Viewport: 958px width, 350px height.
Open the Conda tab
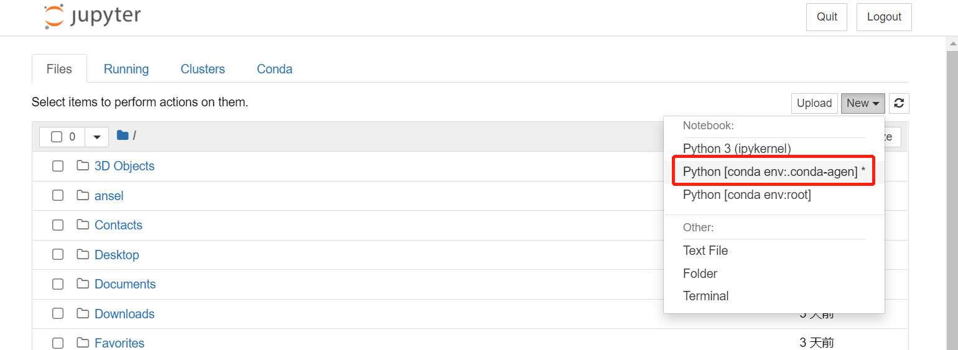click(274, 69)
